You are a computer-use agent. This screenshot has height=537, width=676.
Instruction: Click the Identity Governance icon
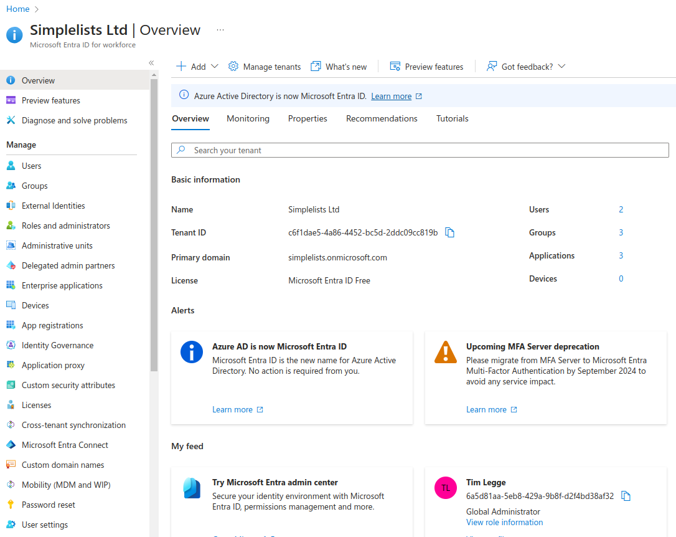[11, 345]
